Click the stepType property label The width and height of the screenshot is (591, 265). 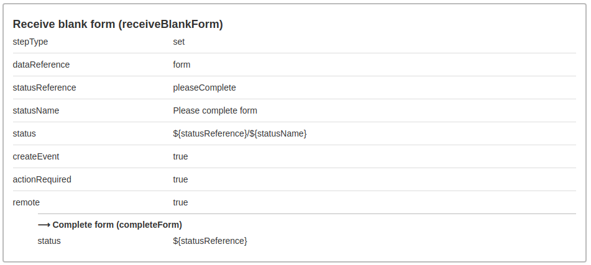coord(30,42)
